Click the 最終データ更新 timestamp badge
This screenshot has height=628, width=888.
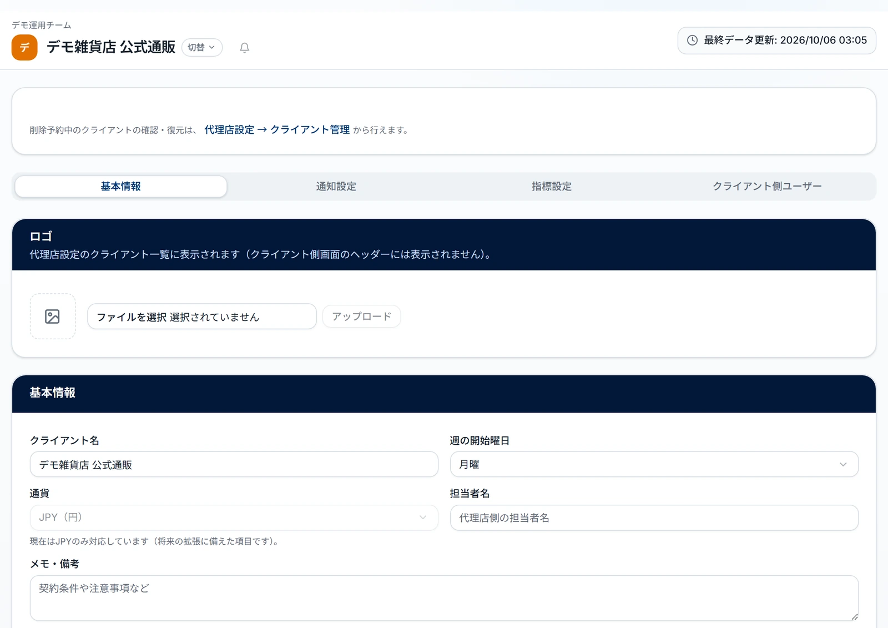click(777, 41)
